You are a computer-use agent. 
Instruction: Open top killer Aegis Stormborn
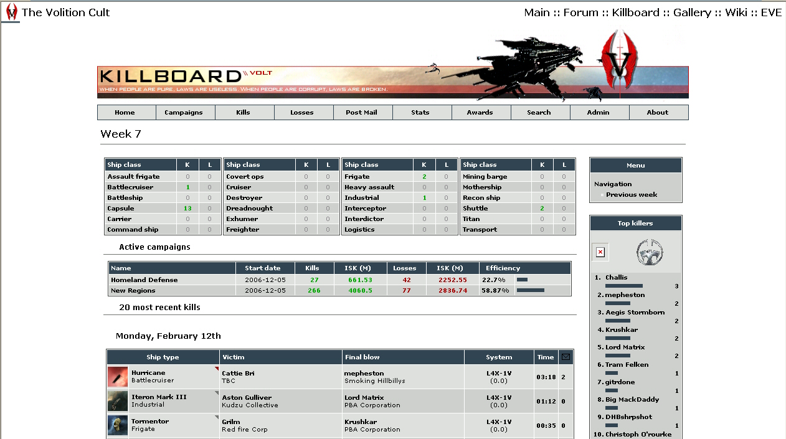pos(635,313)
